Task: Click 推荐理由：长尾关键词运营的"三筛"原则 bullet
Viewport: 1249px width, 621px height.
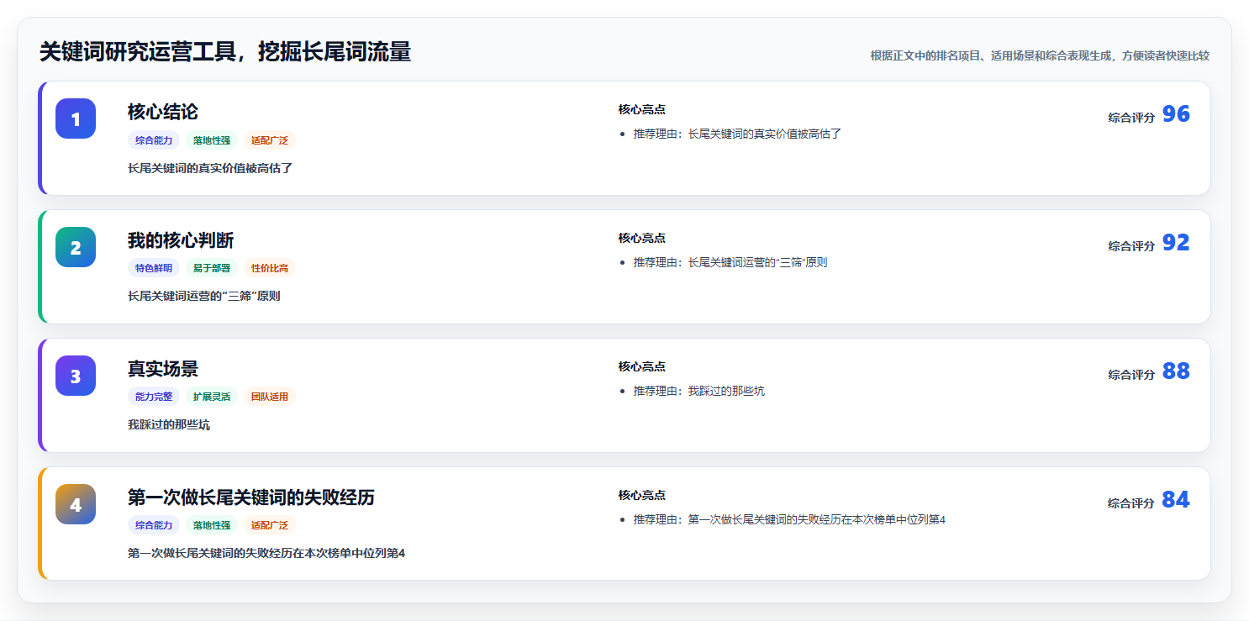Action: click(730, 262)
